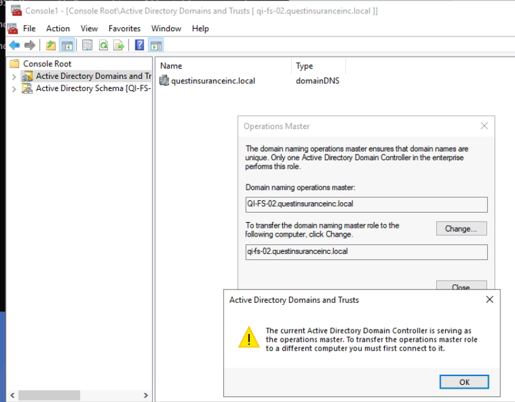Select Active Directory Domains and Trusts tree item

pos(93,76)
